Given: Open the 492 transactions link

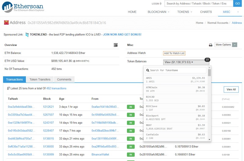Looking at the screenshot, I should [x=56, y=88].
